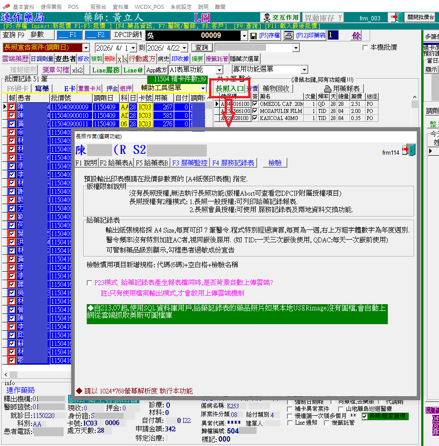Click the F2 給藥表A button
The height and width of the screenshot is (446, 439).
point(116,163)
